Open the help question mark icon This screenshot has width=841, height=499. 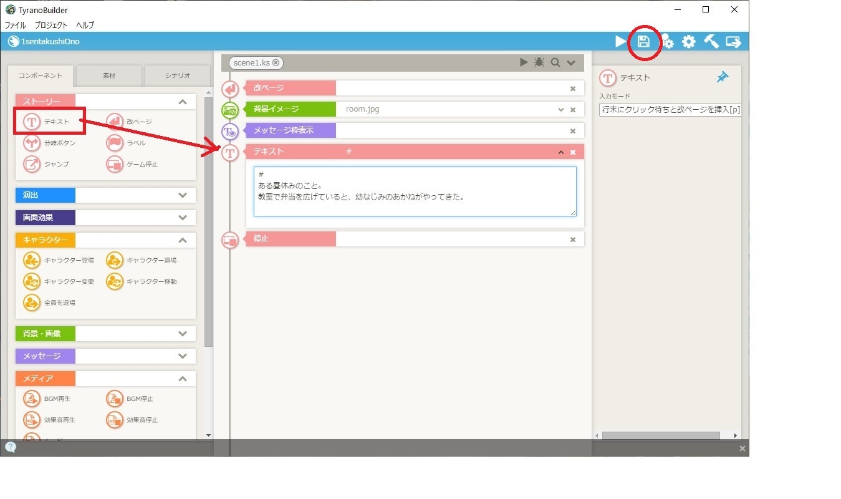tap(11, 447)
